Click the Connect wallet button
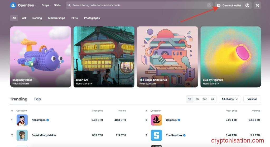This screenshot has width=270, height=147. 229,5
